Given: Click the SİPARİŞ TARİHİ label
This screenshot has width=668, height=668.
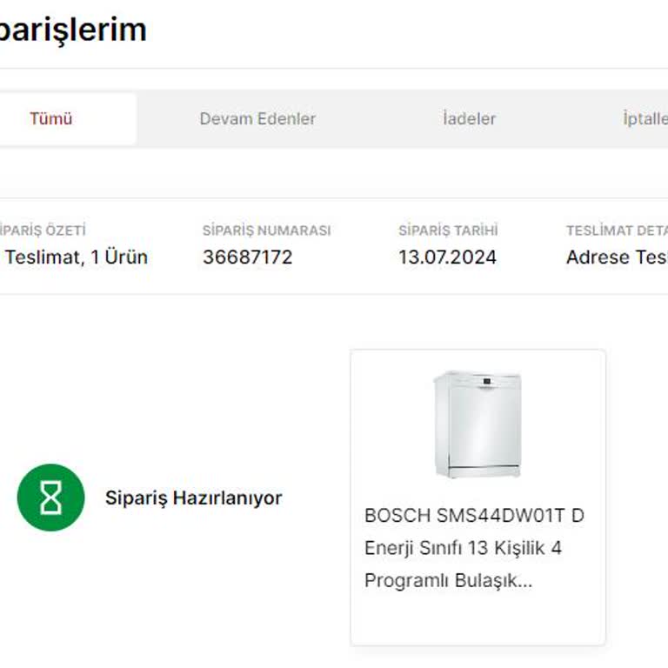Looking at the screenshot, I should tap(448, 230).
